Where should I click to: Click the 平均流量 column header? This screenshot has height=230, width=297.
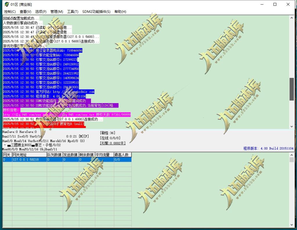click(104, 155)
